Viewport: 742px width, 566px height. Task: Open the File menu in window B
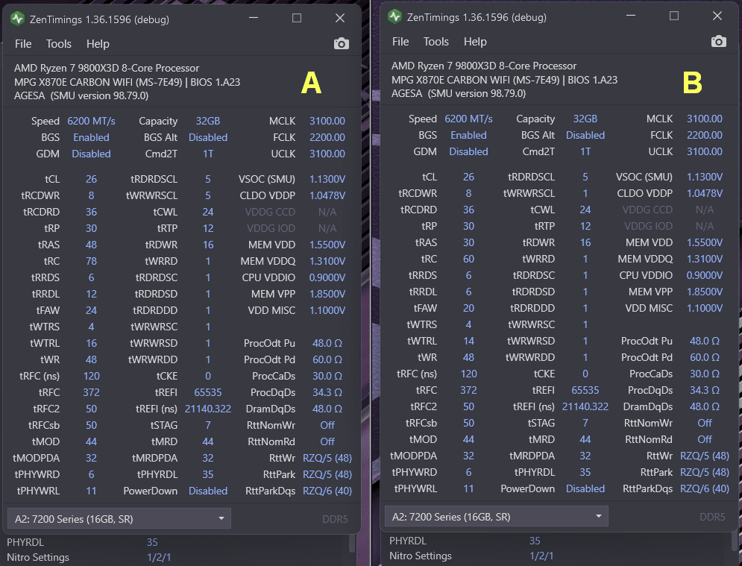tap(400, 42)
